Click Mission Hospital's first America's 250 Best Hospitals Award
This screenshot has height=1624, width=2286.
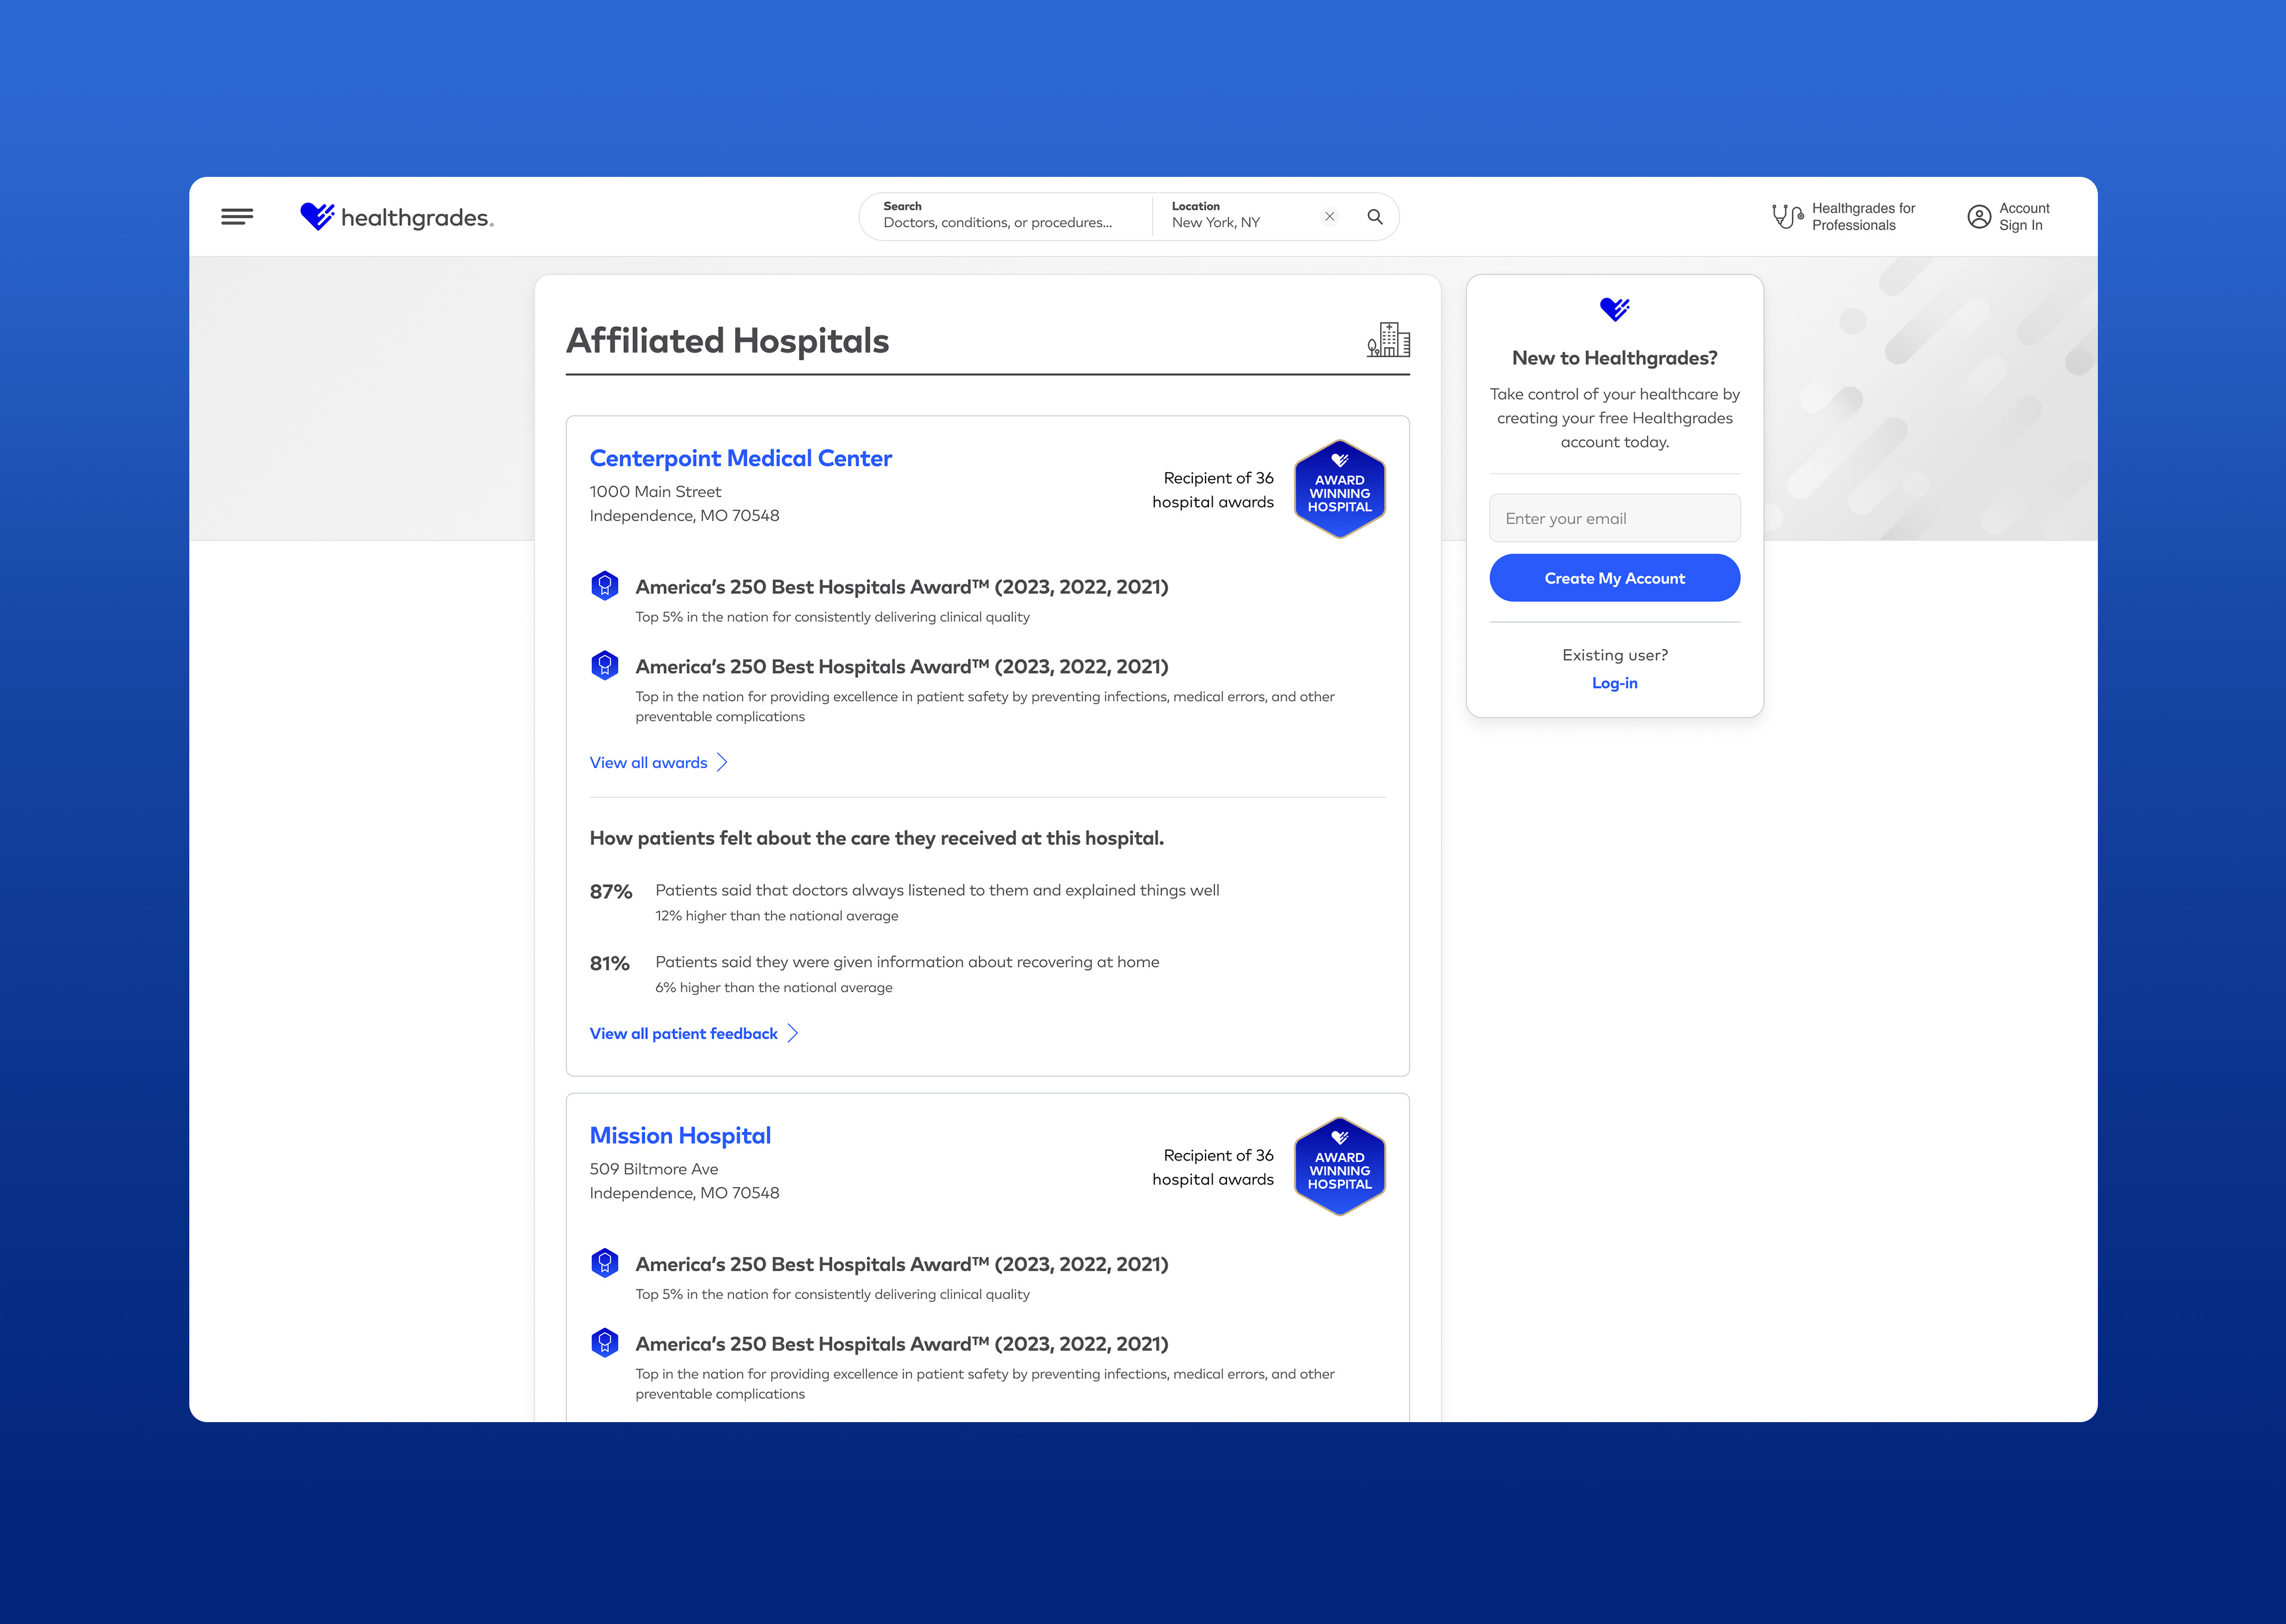902,1264
